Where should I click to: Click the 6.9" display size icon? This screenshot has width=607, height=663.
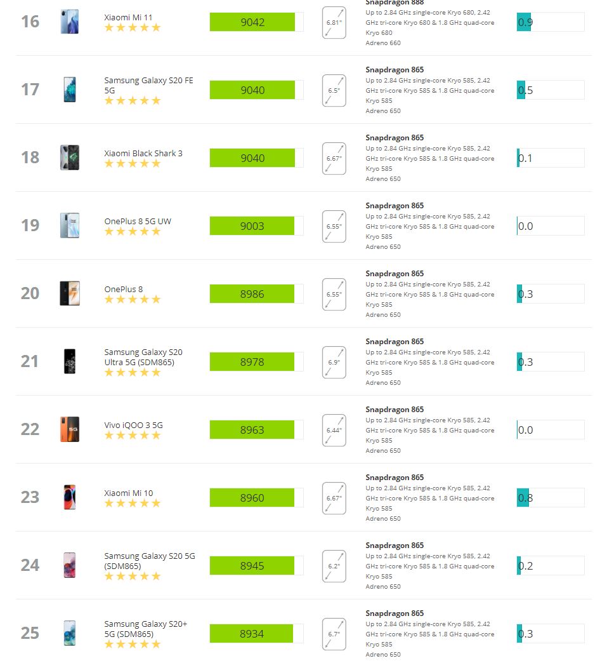tap(334, 362)
